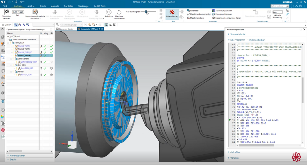
Task: Toggle fullscreen mode icon
Action: [x=293, y=6]
